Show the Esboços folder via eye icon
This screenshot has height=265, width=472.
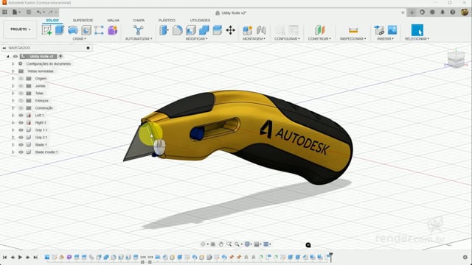coord(21,101)
